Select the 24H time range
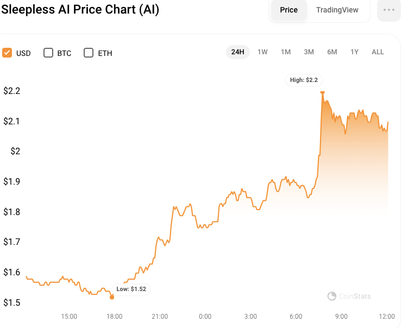 click(237, 52)
